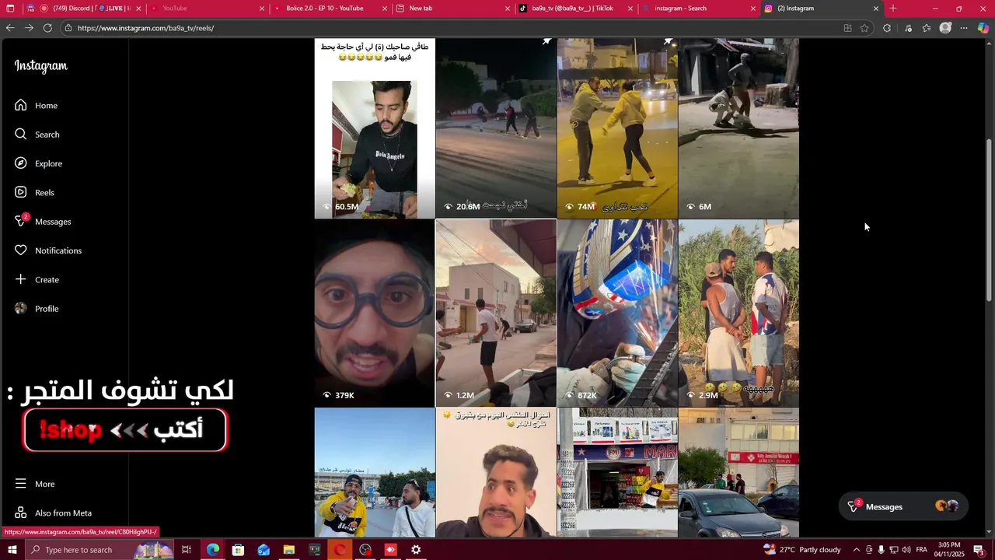Viewport: 995px width, 560px height.
Task: Open reel with 379K views
Action: click(375, 313)
